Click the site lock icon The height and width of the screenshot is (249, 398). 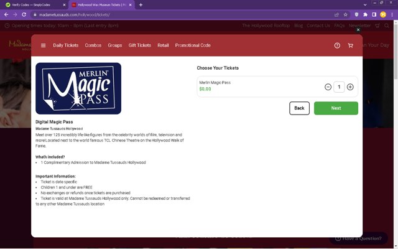click(x=35, y=15)
